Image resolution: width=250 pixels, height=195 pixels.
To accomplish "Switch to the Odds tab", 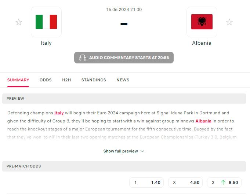I will coord(46,80).
